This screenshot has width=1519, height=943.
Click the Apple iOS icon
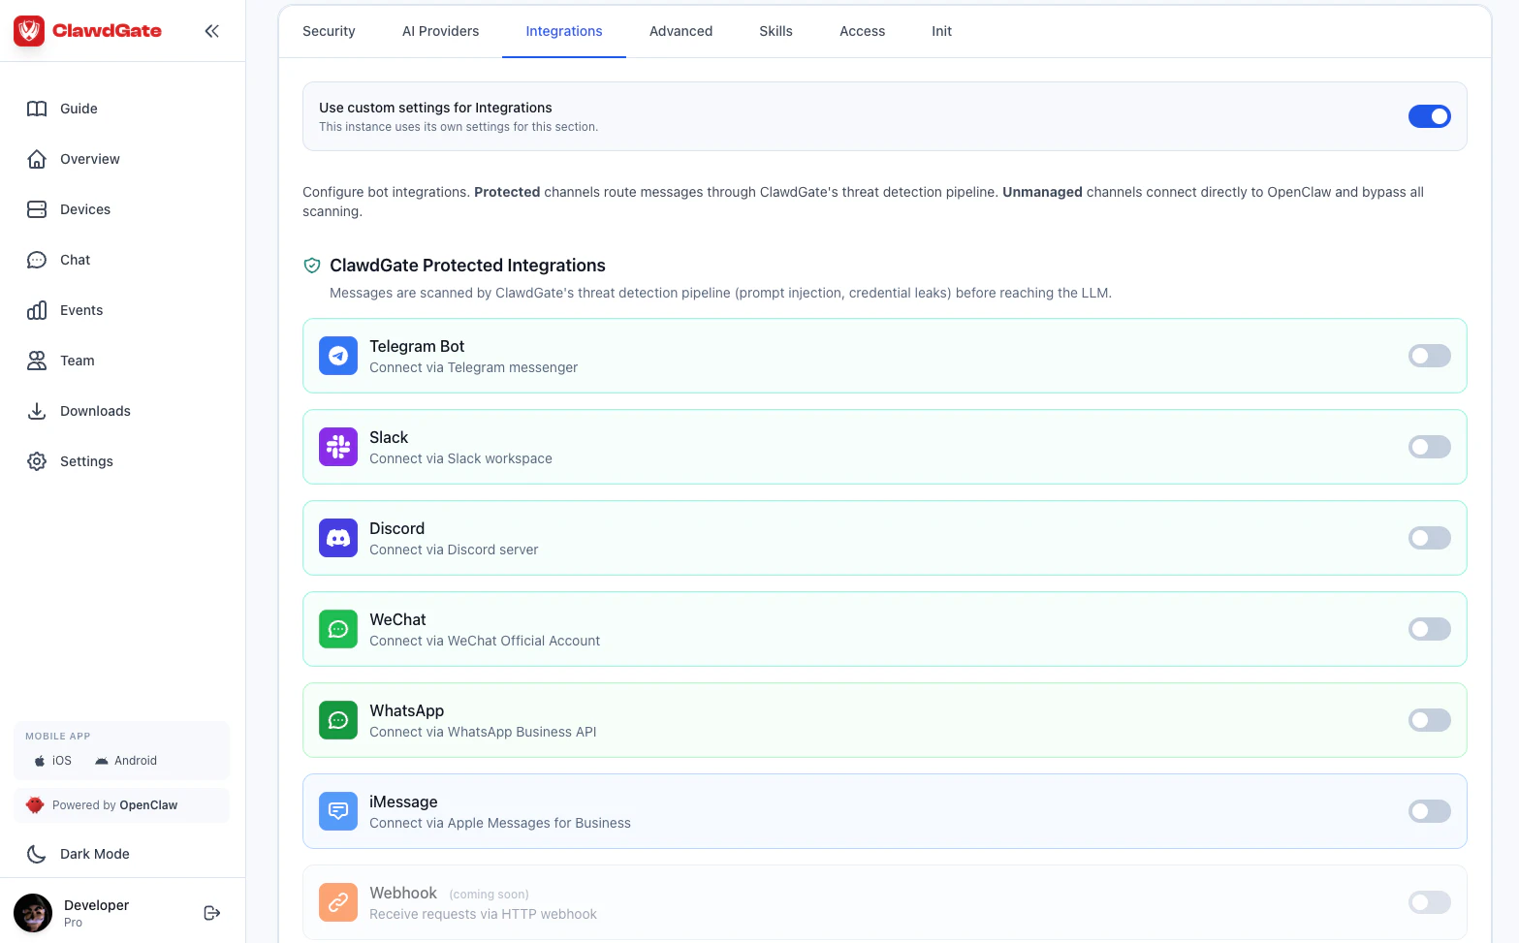point(40,761)
